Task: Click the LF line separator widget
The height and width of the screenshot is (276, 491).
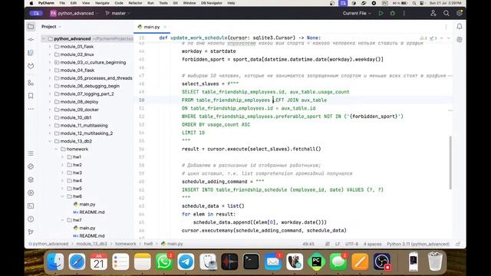Action: tap(338, 244)
